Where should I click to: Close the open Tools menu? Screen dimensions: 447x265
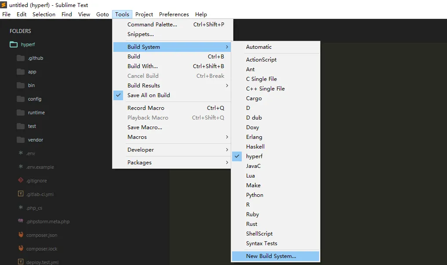point(122,14)
